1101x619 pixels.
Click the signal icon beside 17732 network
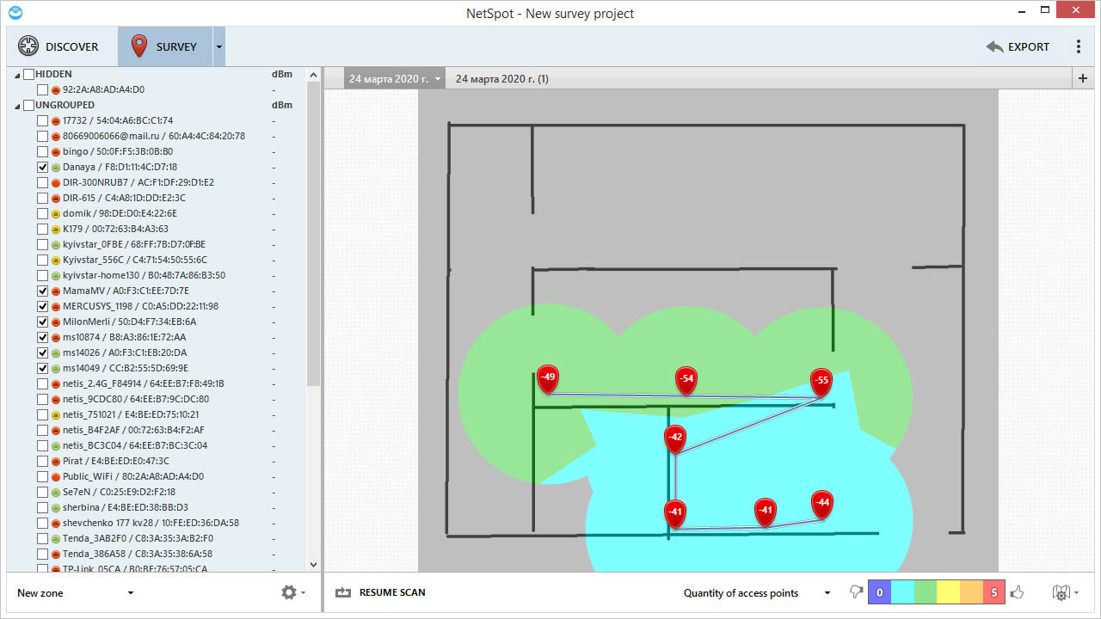coord(56,120)
